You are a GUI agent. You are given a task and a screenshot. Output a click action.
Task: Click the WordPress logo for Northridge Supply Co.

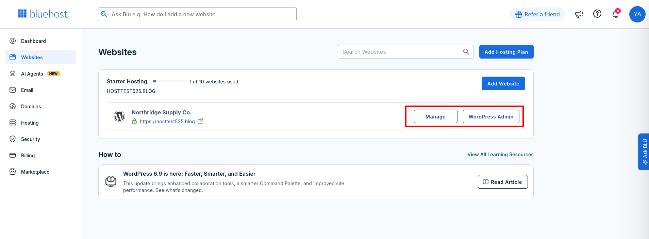coord(119,116)
